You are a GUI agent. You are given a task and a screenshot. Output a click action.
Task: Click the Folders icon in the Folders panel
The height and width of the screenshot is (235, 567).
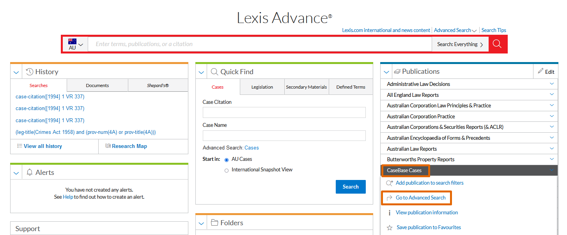tap(214, 222)
